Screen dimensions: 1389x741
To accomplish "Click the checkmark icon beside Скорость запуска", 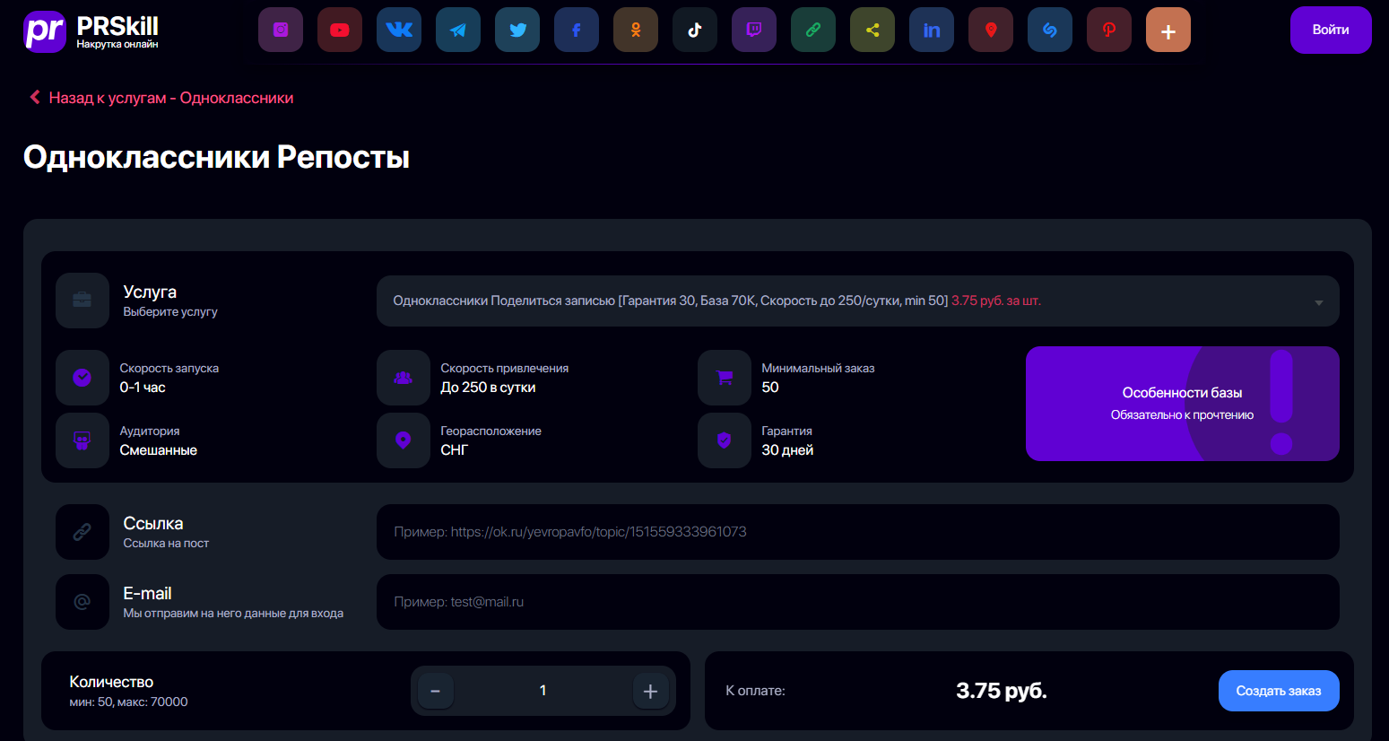I will 82,378.
